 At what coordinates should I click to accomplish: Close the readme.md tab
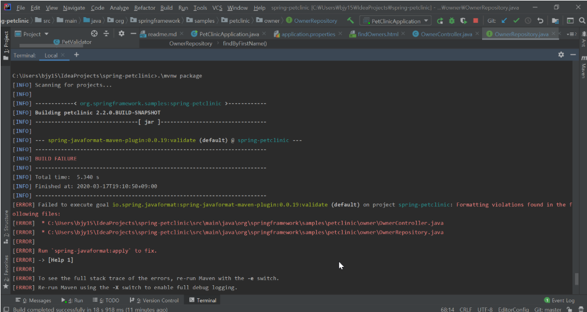point(182,34)
